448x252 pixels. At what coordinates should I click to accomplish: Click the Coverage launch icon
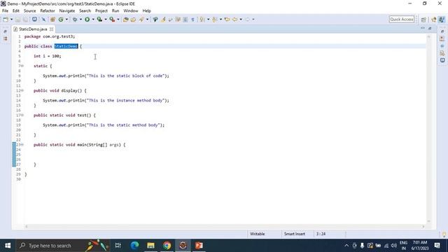99,20
